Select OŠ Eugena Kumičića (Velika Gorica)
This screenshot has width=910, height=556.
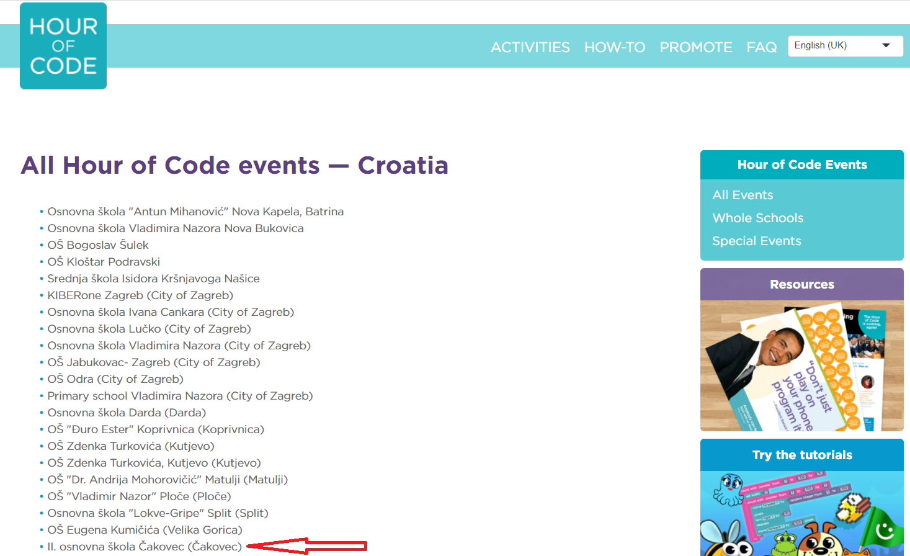point(145,530)
